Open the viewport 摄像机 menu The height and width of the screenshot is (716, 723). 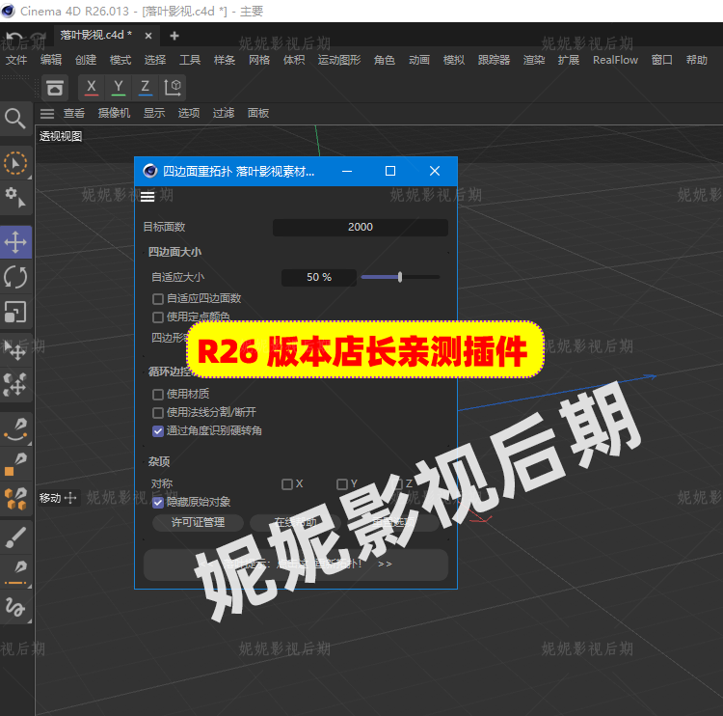[x=114, y=113]
